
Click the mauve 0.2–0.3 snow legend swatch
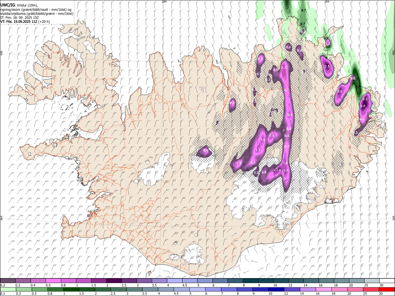(8, 281)
